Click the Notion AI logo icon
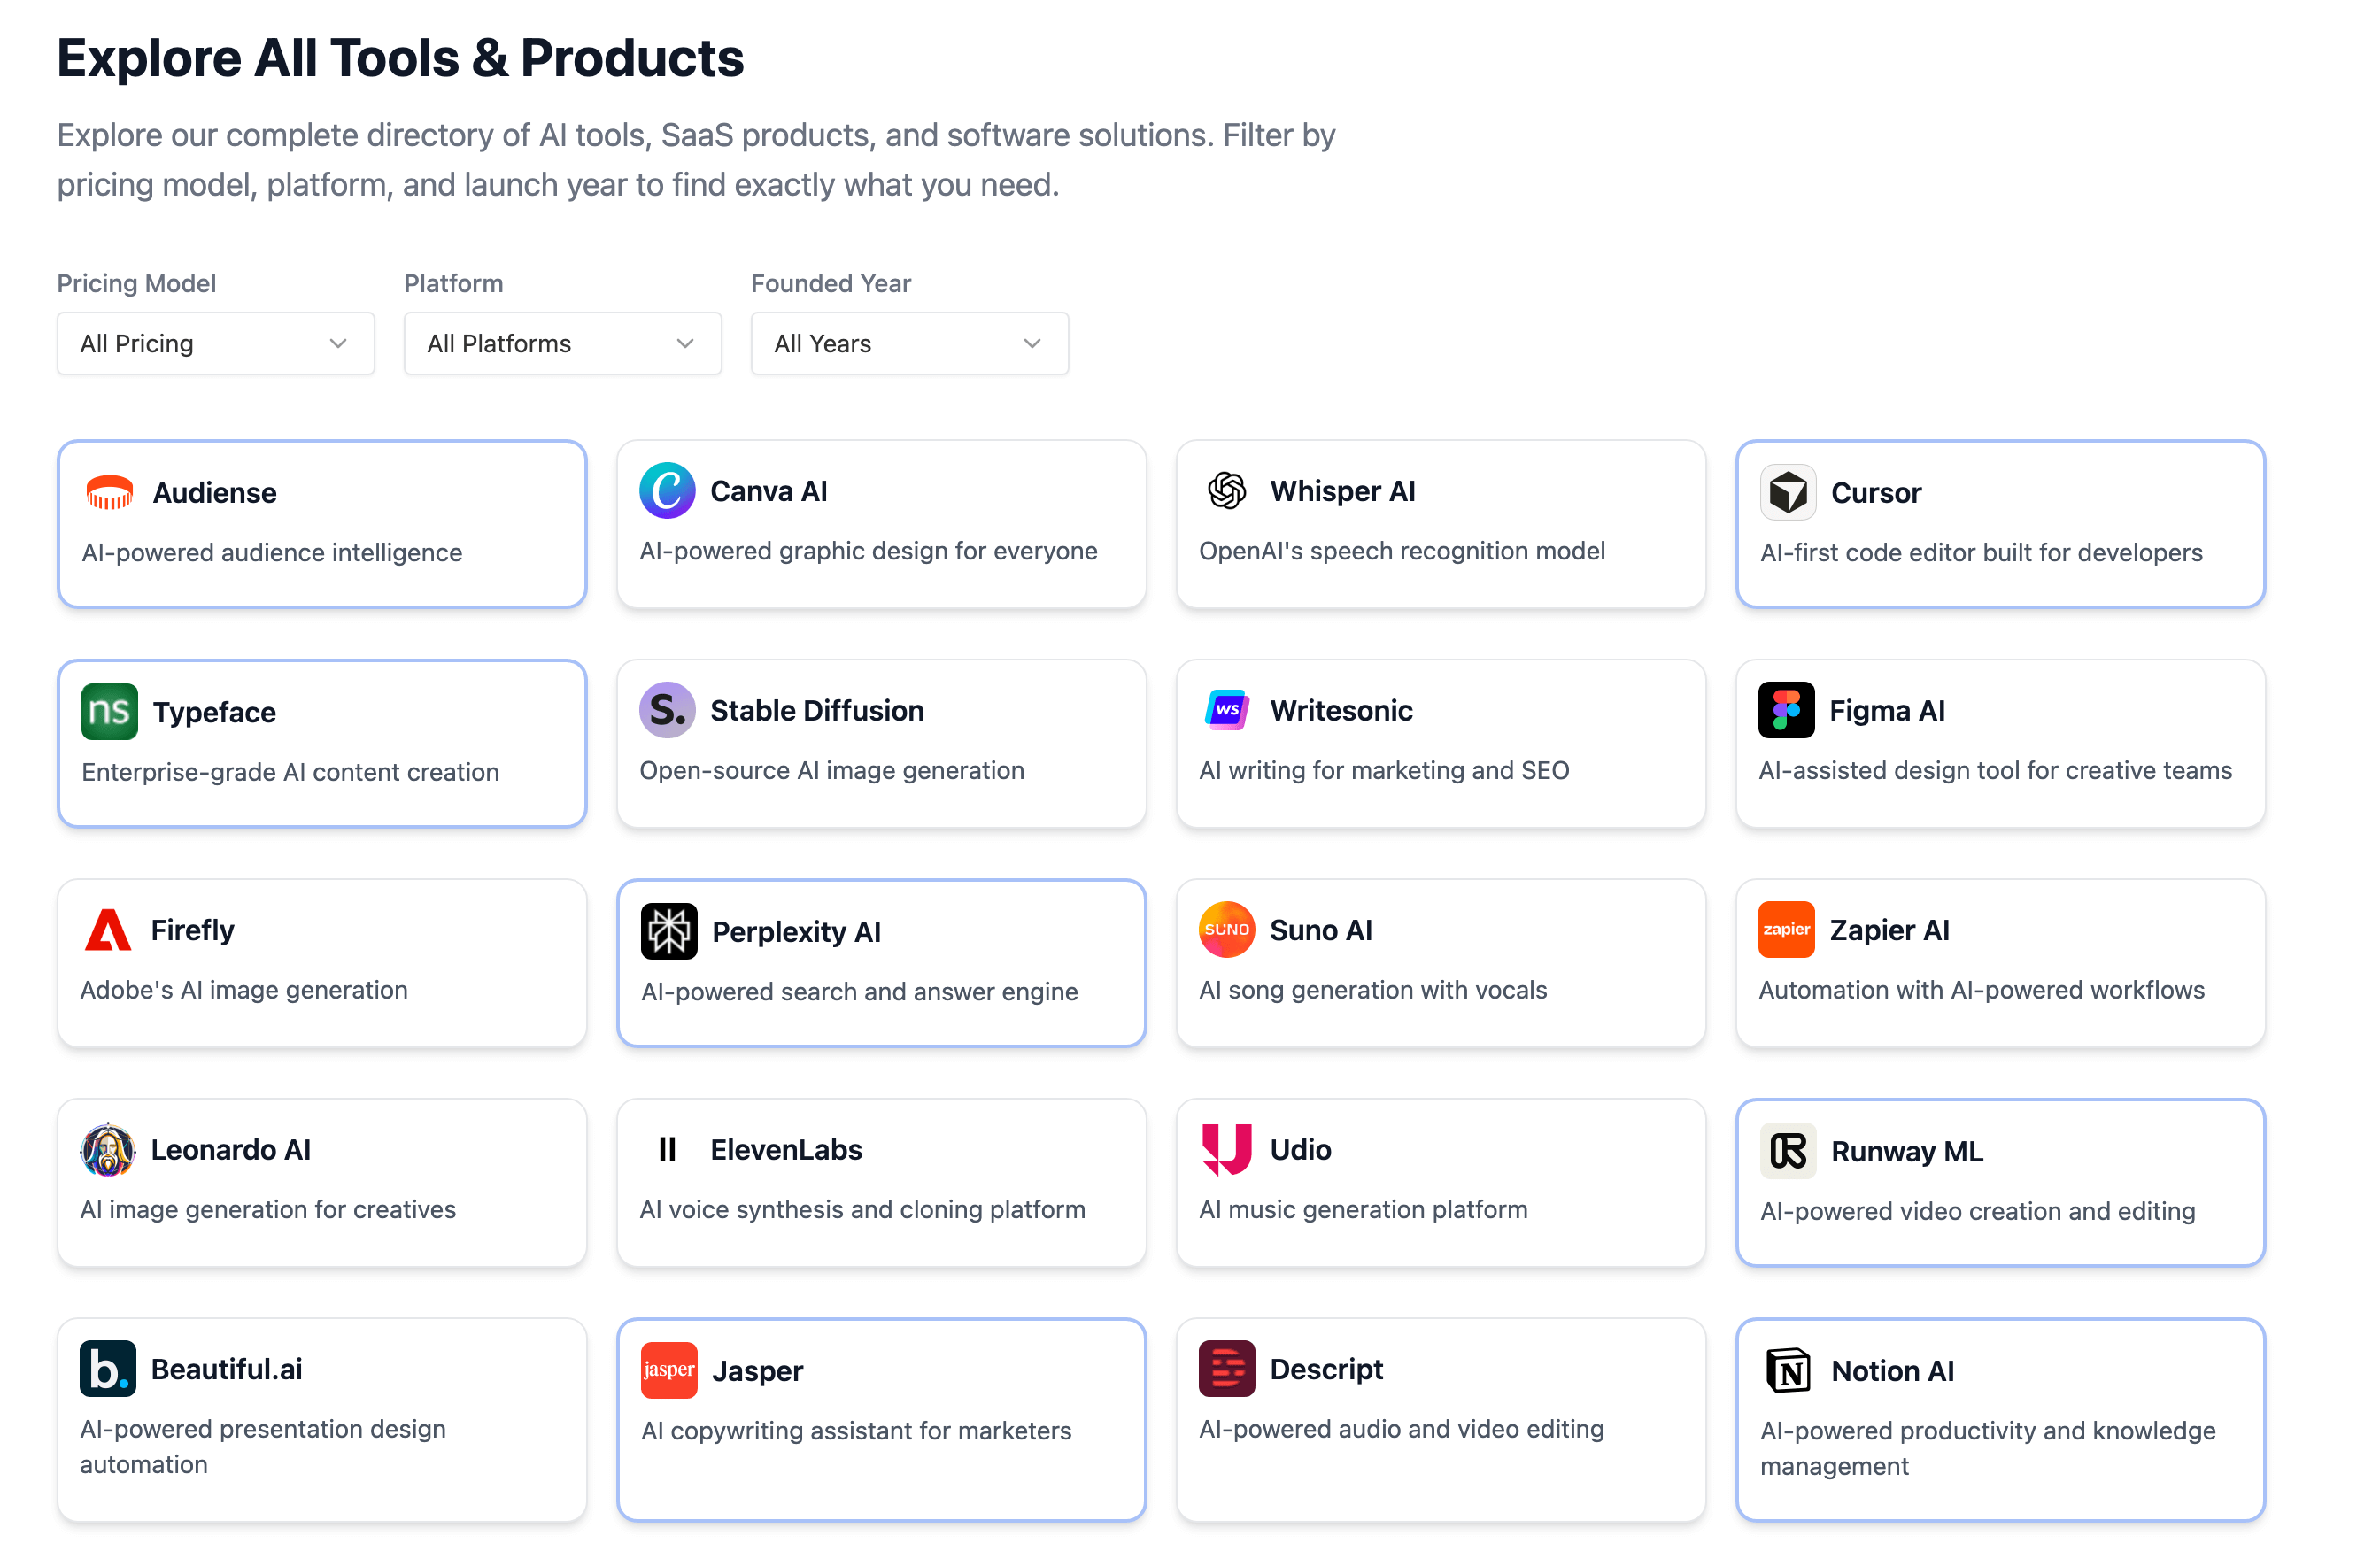2380x1551 pixels. tap(1787, 1370)
